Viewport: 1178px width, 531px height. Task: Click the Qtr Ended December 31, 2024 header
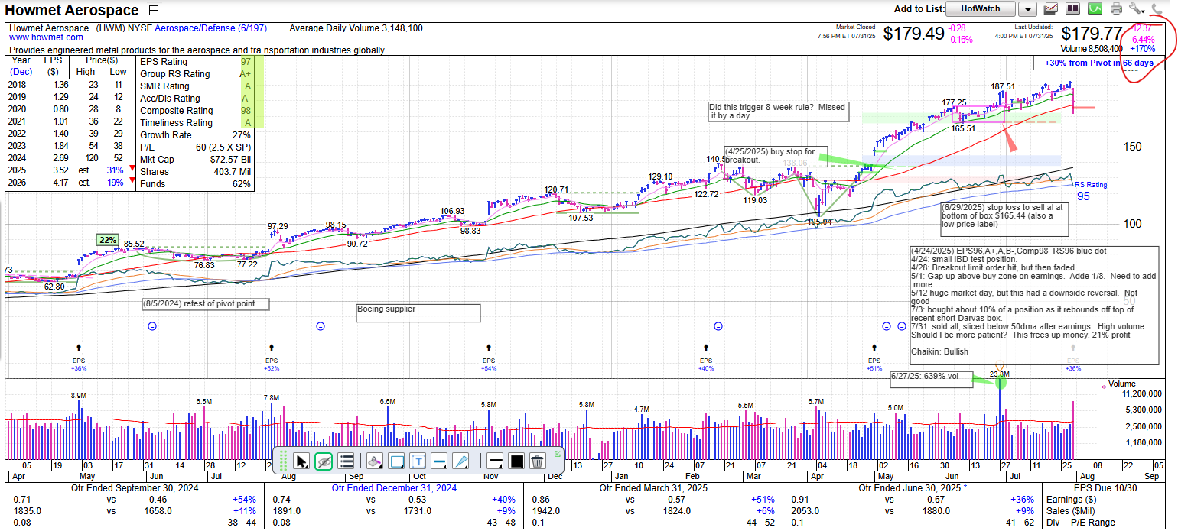[x=394, y=488]
